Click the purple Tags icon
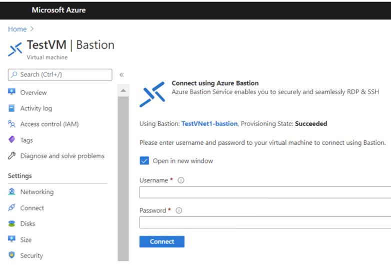 tap(12, 140)
